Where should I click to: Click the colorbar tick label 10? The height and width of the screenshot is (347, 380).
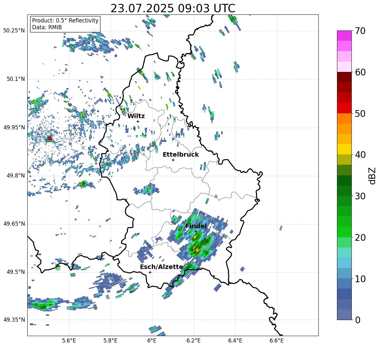pos(360,279)
